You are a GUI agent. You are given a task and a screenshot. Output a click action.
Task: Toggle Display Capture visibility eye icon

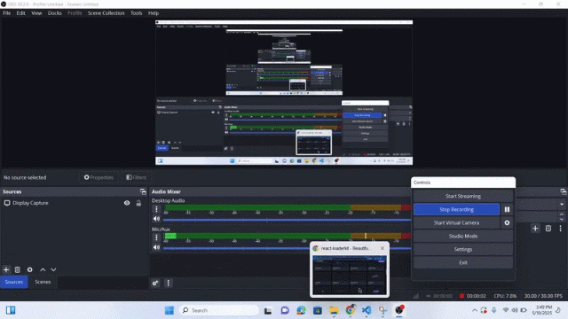click(x=127, y=203)
